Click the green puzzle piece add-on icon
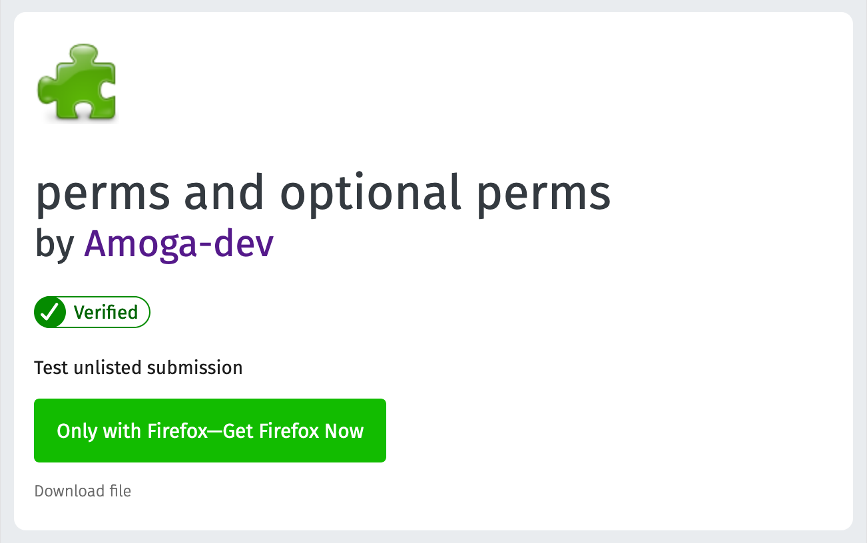 pos(77,83)
